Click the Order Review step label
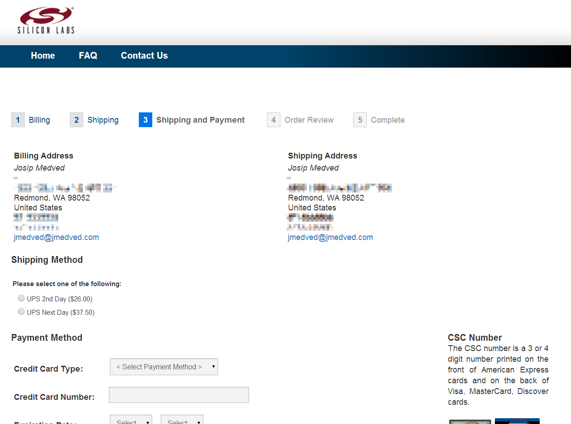This screenshot has height=424, width=571. click(309, 120)
